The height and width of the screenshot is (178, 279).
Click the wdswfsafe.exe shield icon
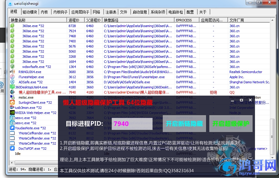(x=12, y=67)
